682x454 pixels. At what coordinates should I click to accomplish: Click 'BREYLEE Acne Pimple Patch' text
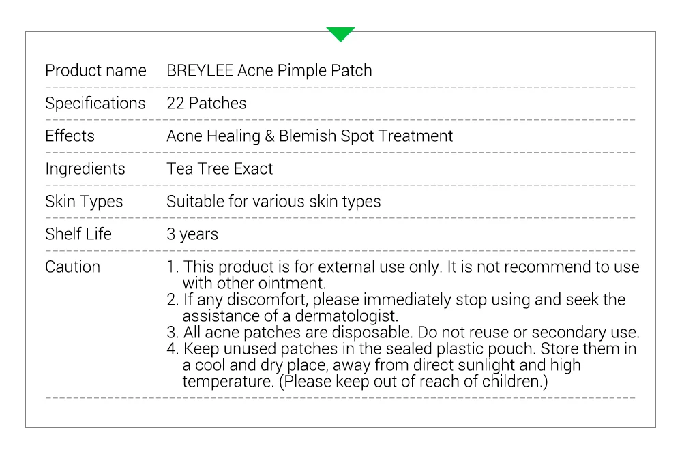click(269, 70)
